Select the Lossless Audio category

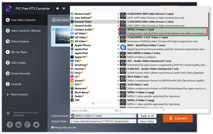pyautogui.click(x=95, y=29)
